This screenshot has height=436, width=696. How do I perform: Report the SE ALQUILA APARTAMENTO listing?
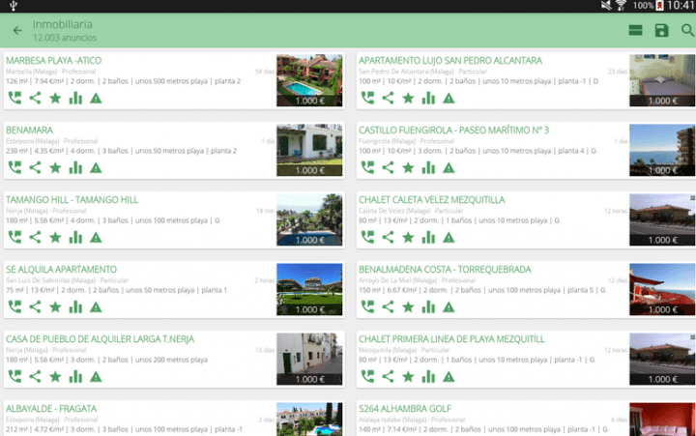point(96,306)
